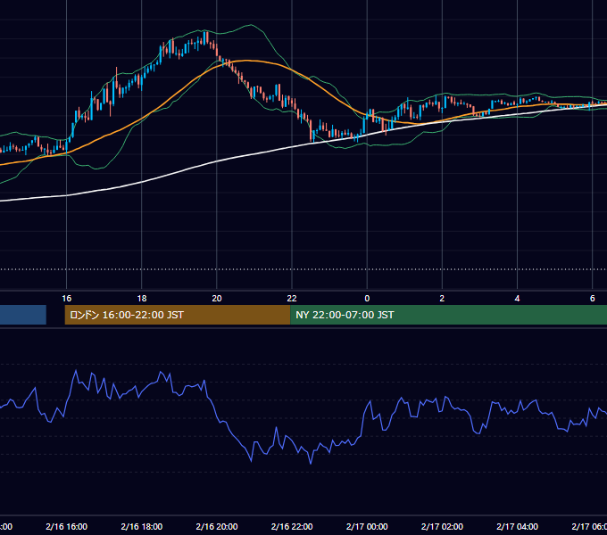Click the 2/17 04:00 date label

click(x=517, y=526)
